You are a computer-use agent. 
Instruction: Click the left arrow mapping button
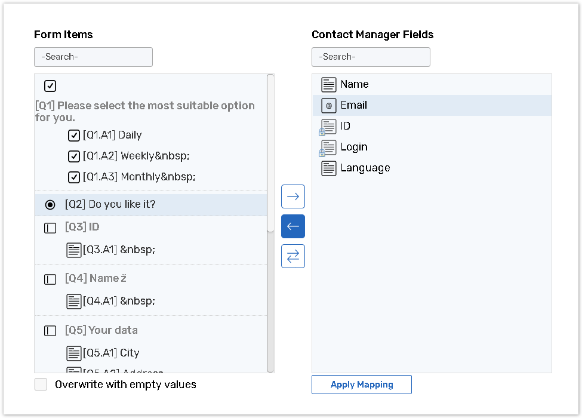tap(293, 226)
